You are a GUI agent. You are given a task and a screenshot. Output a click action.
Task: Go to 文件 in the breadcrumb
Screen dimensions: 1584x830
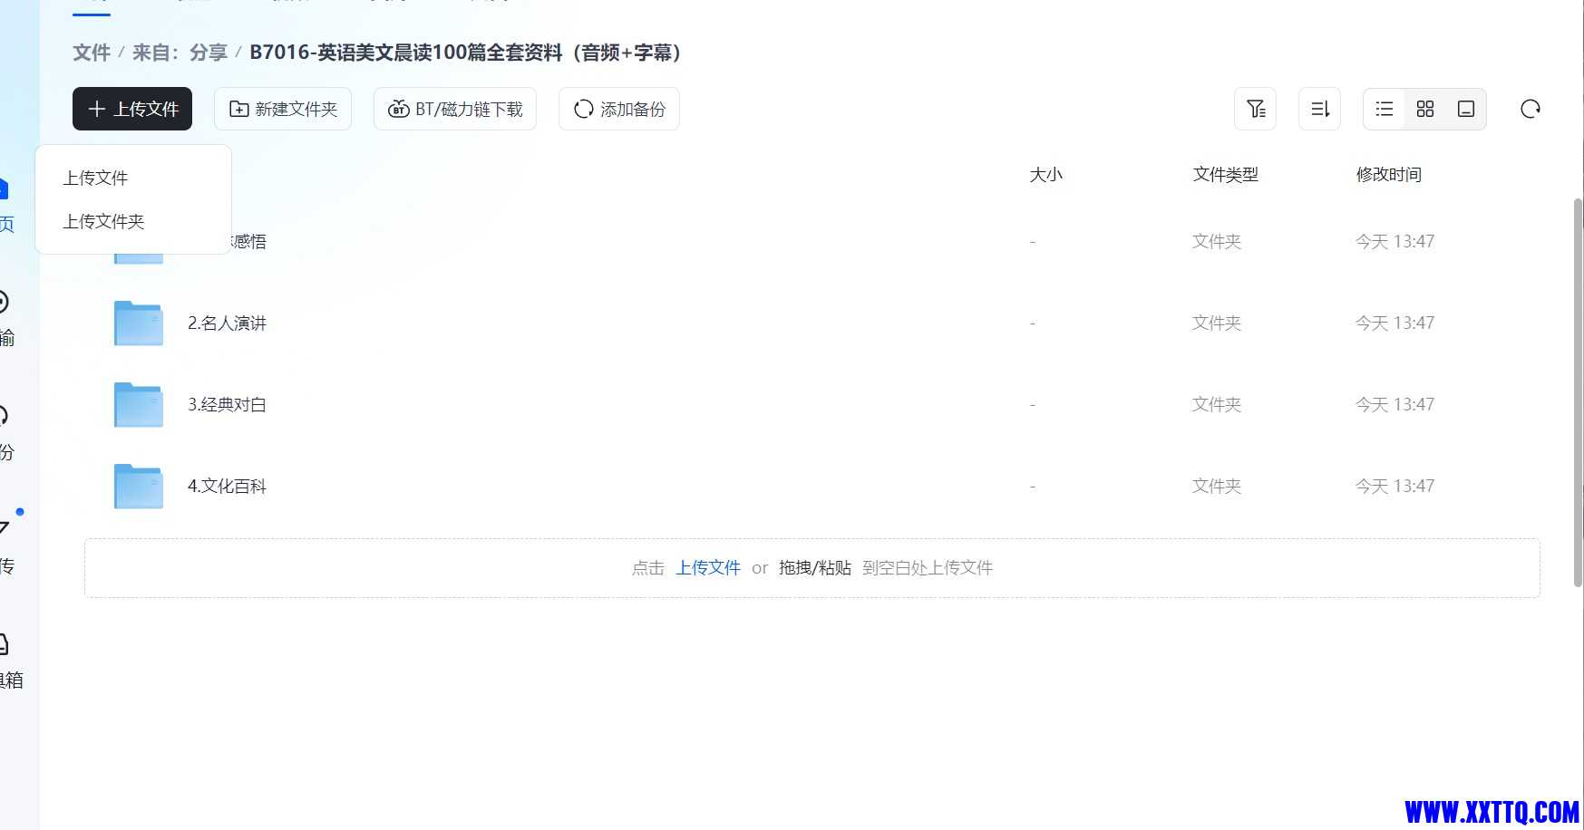(92, 53)
